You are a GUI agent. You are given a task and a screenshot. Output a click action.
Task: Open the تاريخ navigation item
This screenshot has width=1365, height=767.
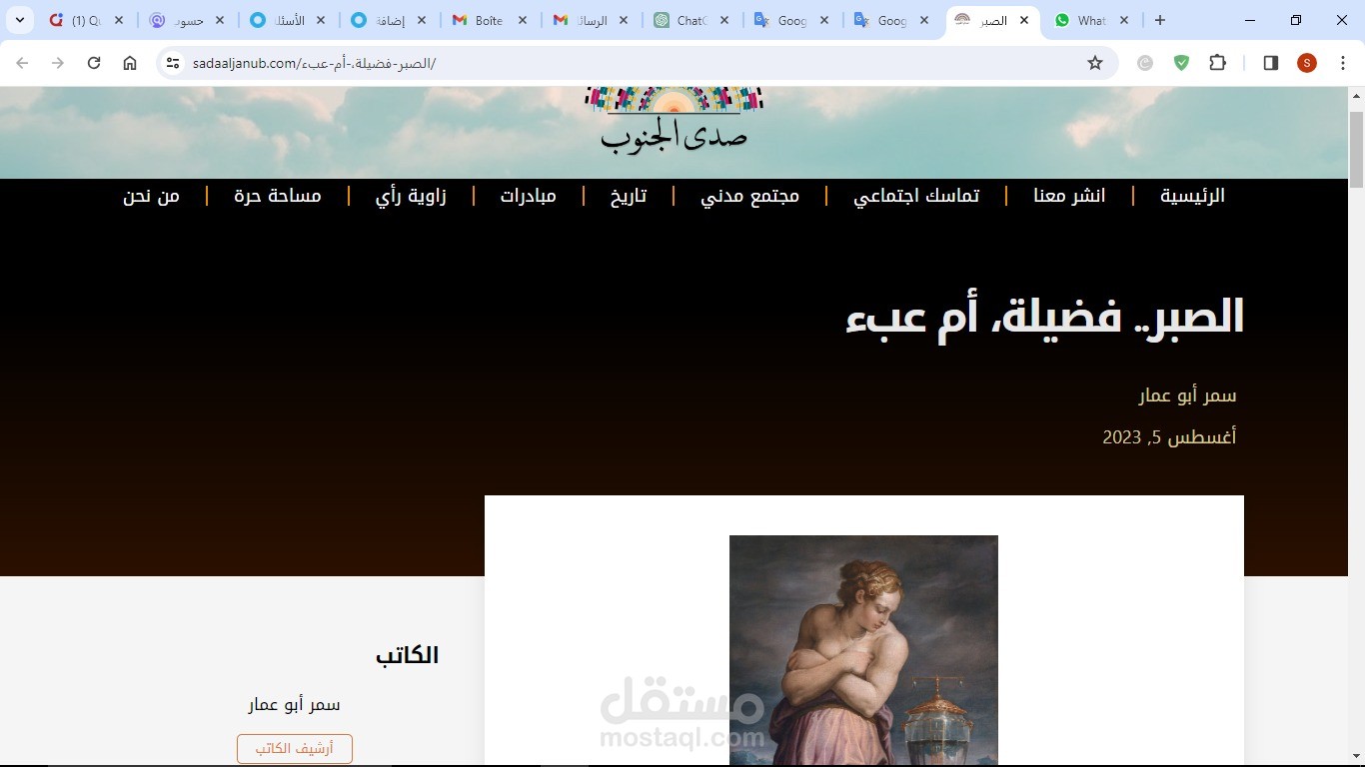(x=629, y=196)
